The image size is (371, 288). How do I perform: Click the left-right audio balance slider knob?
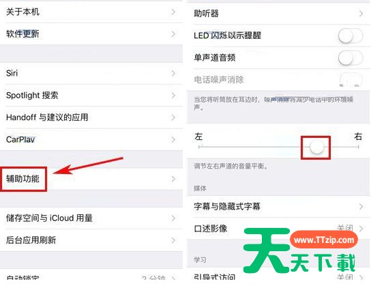(x=317, y=147)
